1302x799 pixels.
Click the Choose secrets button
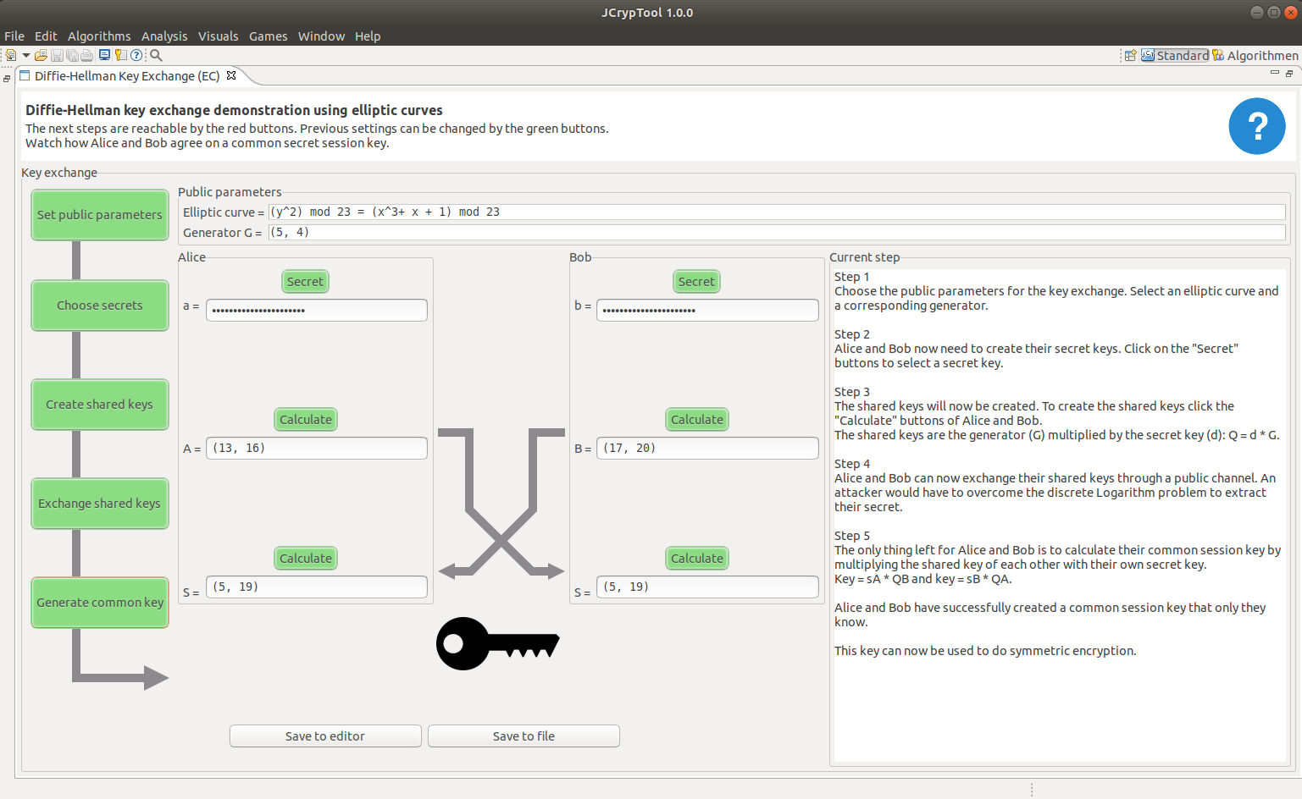tap(100, 306)
